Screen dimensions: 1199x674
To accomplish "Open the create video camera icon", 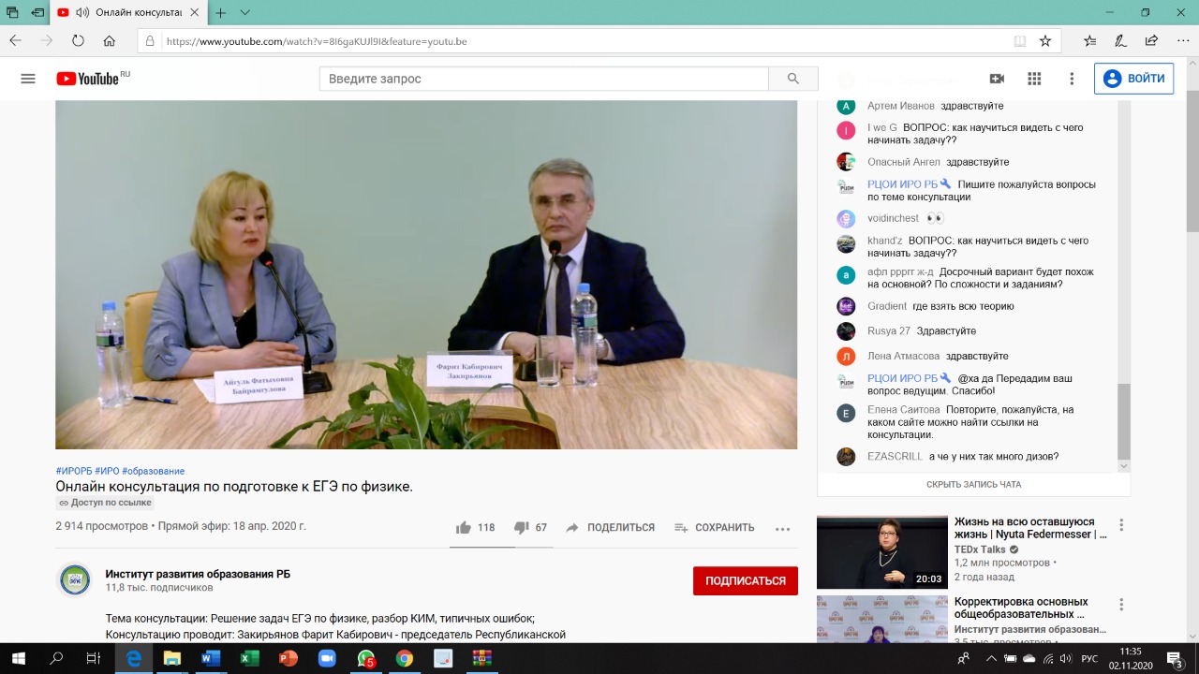I will point(997,79).
